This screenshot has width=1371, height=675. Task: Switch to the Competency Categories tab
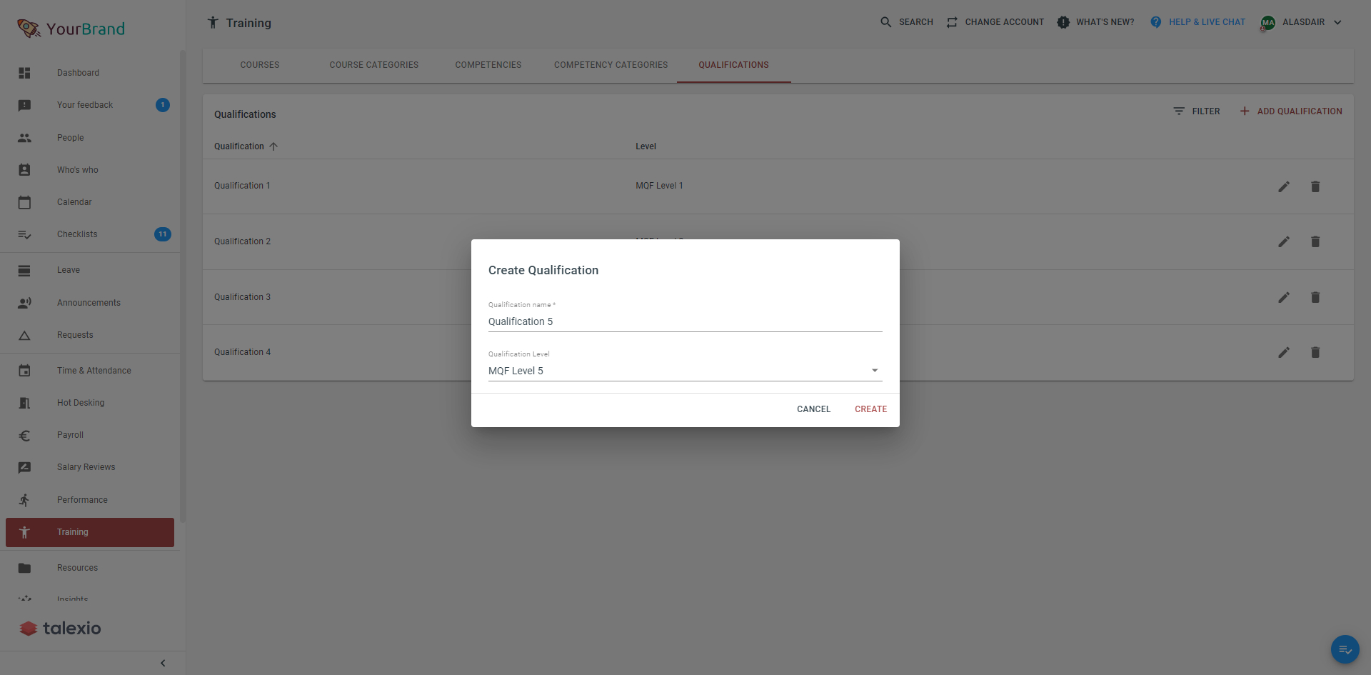611,65
